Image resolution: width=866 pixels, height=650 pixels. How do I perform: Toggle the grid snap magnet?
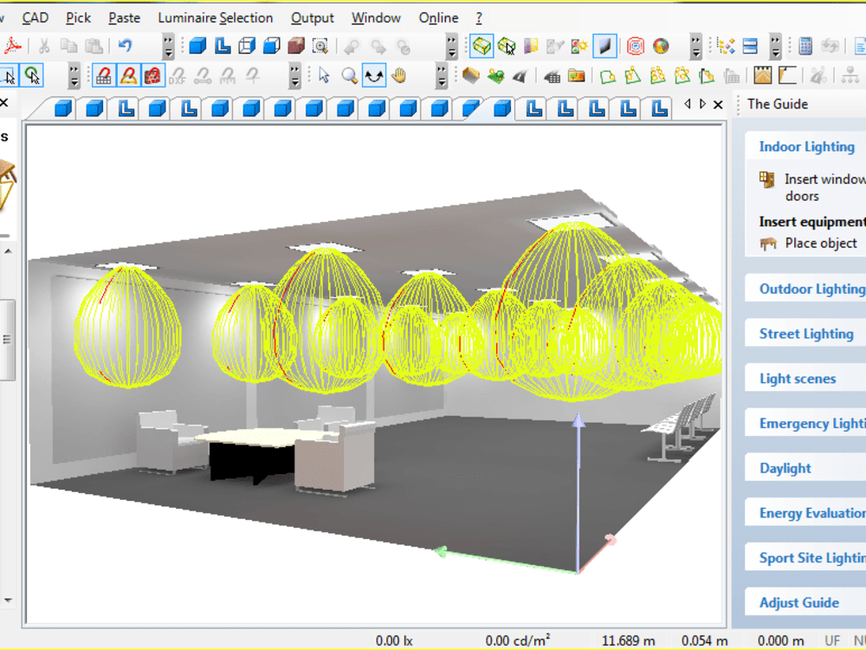pyautogui.click(x=104, y=75)
